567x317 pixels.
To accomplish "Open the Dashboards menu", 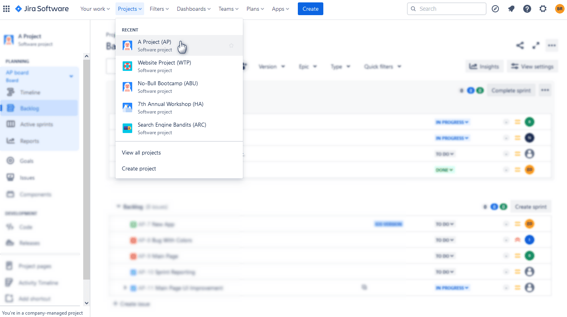I will (x=194, y=9).
